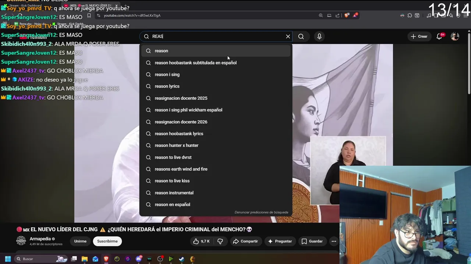Open the green arrow app in taskbar
Image resolution: width=471 pixels, height=264 pixels.
[x=171, y=259]
